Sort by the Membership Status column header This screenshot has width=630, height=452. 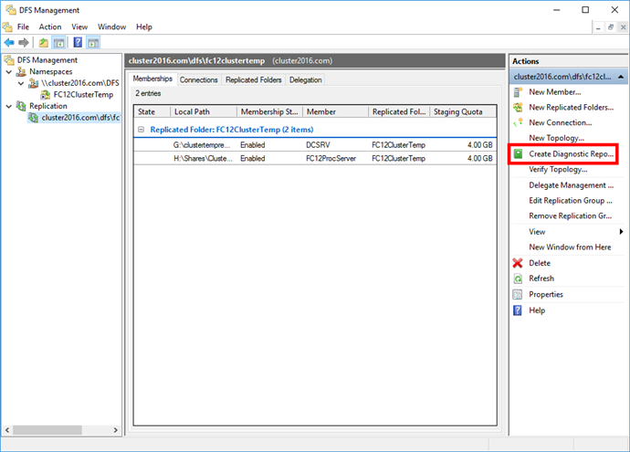(x=269, y=111)
